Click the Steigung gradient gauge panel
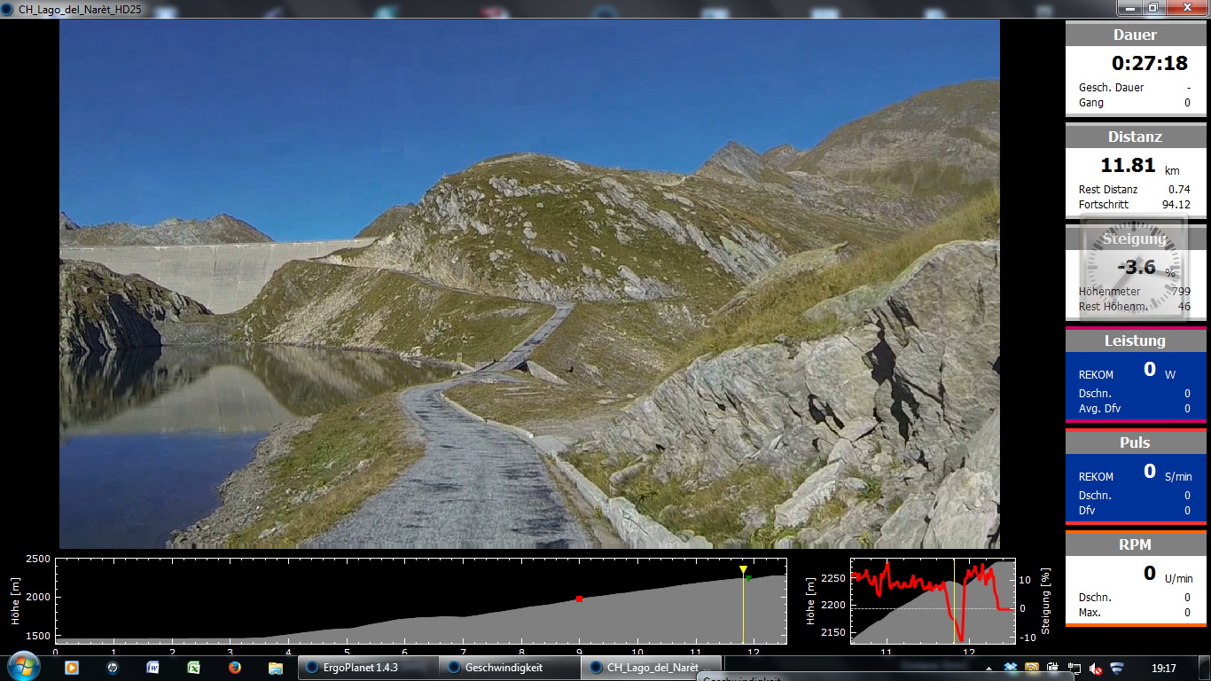This screenshot has width=1211, height=681. pos(1136,272)
